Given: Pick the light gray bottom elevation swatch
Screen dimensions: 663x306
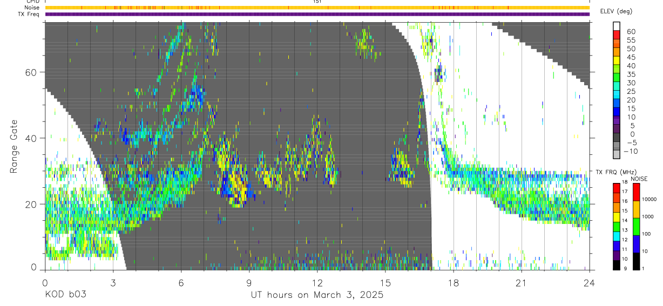Looking at the screenshot, I should pyautogui.click(x=617, y=154).
